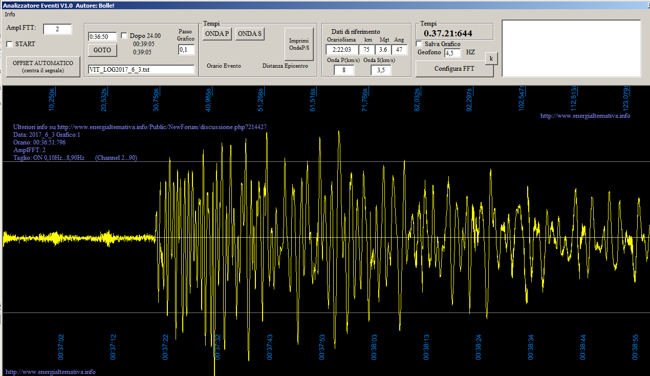Click the 00:37:43 time axis marker
The width and height of the screenshot is (650, 376).
coord(270,347)
